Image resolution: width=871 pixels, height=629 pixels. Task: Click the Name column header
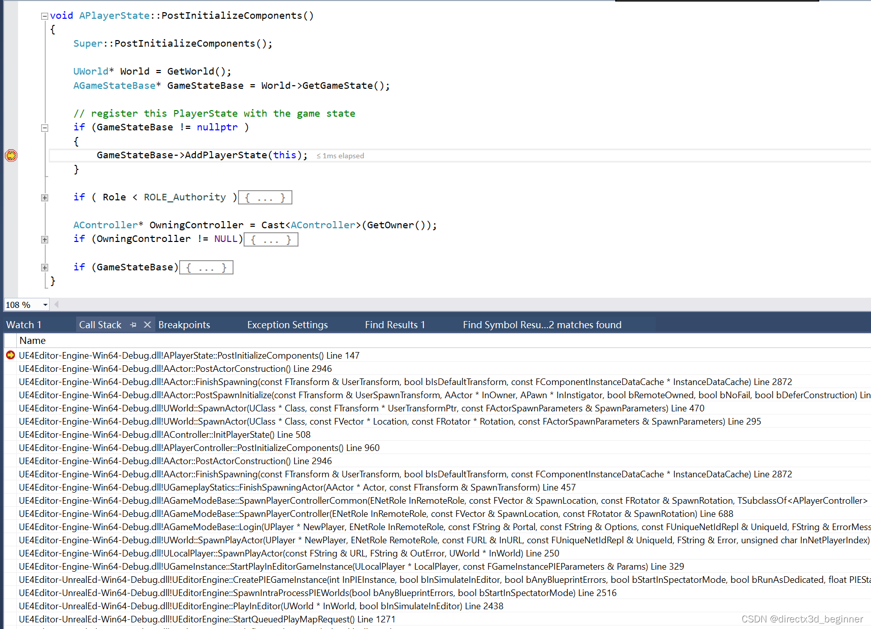coord(32,340)
